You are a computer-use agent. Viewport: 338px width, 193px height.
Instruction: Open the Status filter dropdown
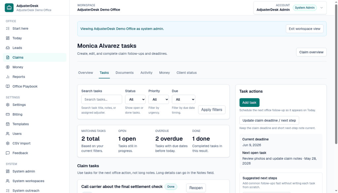click(x=135, y=99)
